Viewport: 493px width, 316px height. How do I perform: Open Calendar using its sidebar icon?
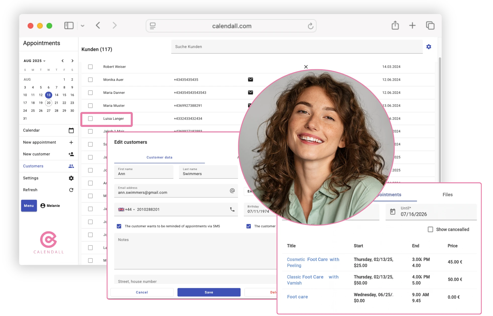coord(71,130)
